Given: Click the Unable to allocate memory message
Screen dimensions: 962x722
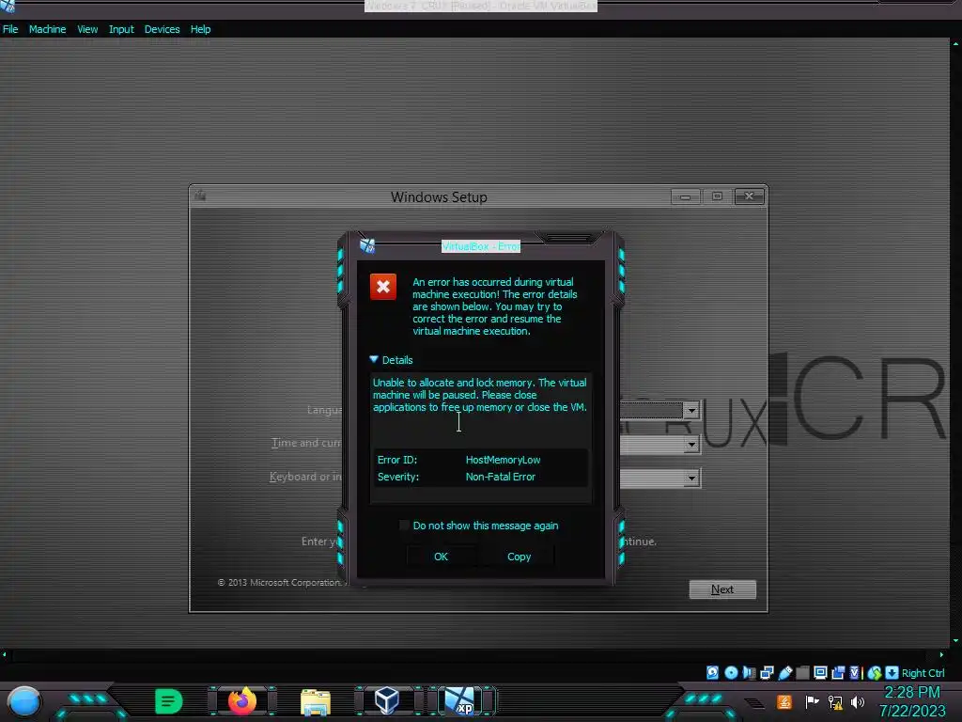Looking at the screenshot, I should tap(480, 395).
